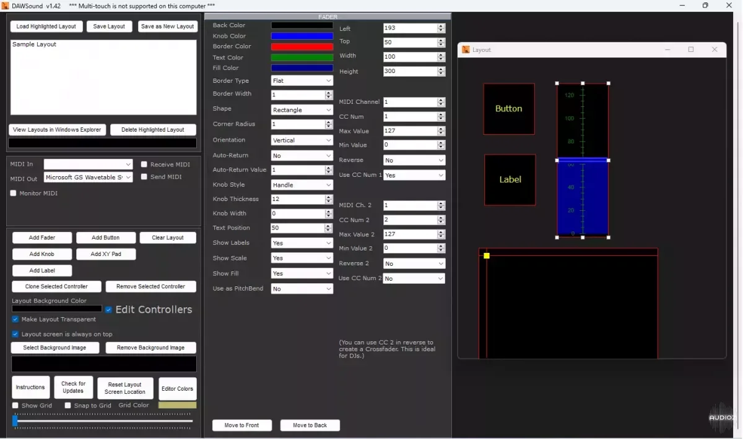Click Check for Updates button

74,388
